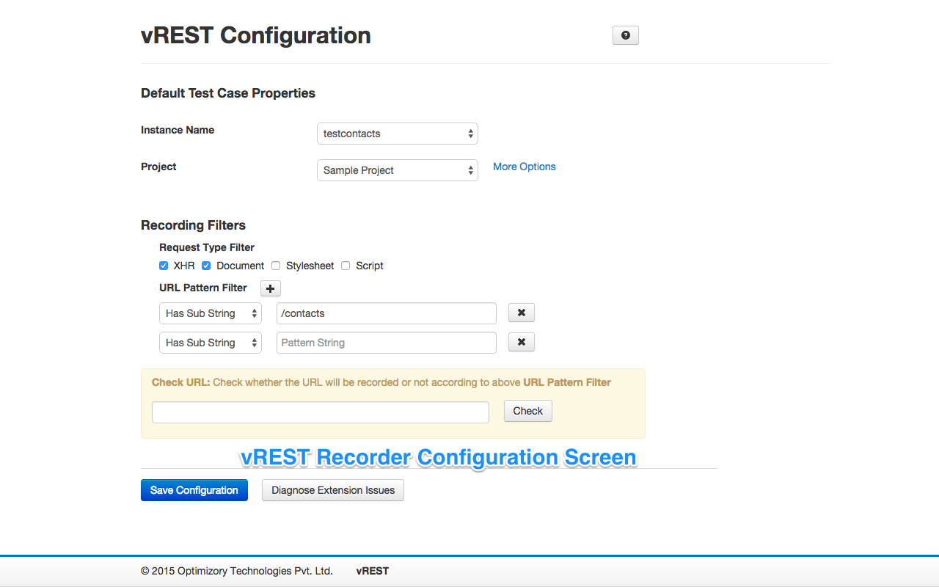Click the URL Pattern Filter label beside plus
The image size is (939, 587).
click(x=203, y=288)
